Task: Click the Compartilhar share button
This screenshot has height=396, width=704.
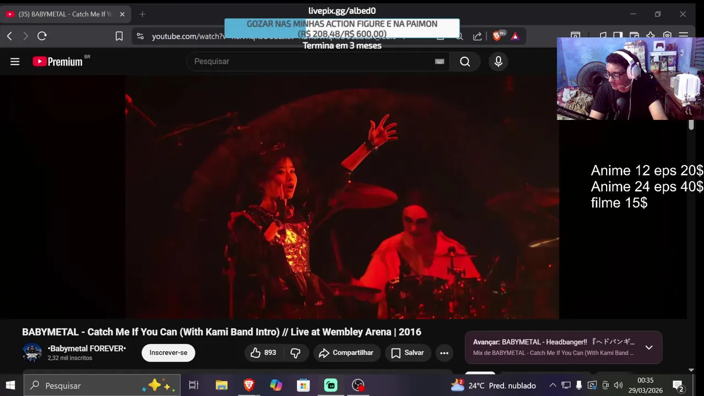Action: click(x=346, y=353)
